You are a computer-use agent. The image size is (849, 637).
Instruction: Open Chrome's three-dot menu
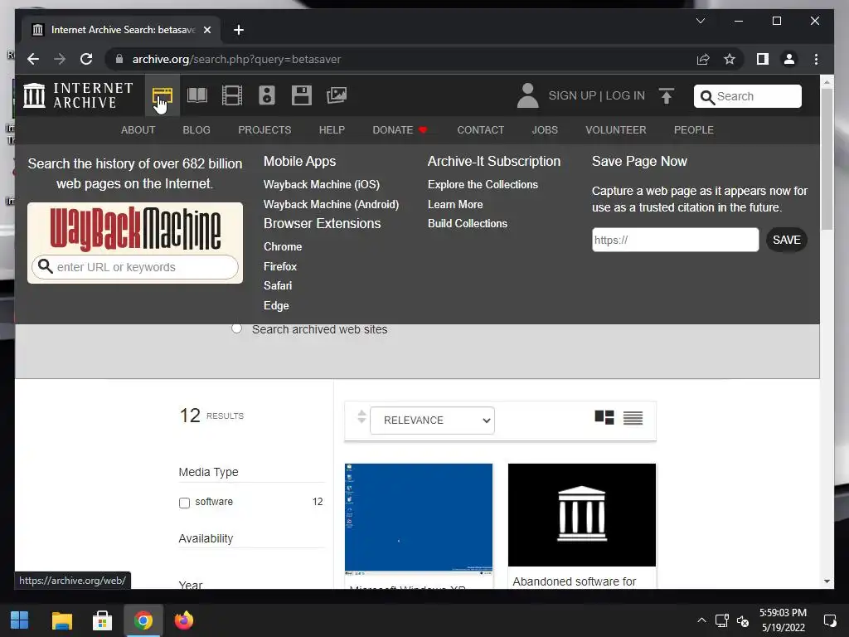click(816, 59)
